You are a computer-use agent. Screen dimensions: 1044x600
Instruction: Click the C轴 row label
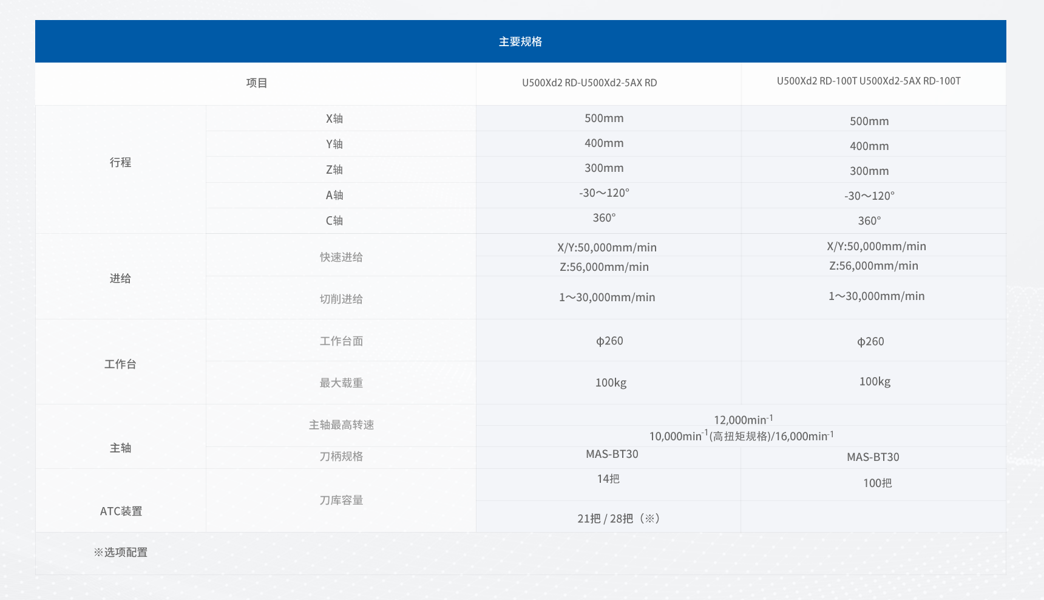click(x=334, y=221)
